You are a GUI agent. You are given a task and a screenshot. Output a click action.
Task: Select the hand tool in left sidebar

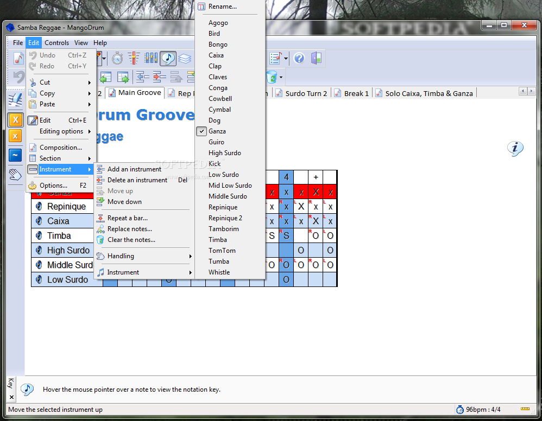(x=15, y=174)
